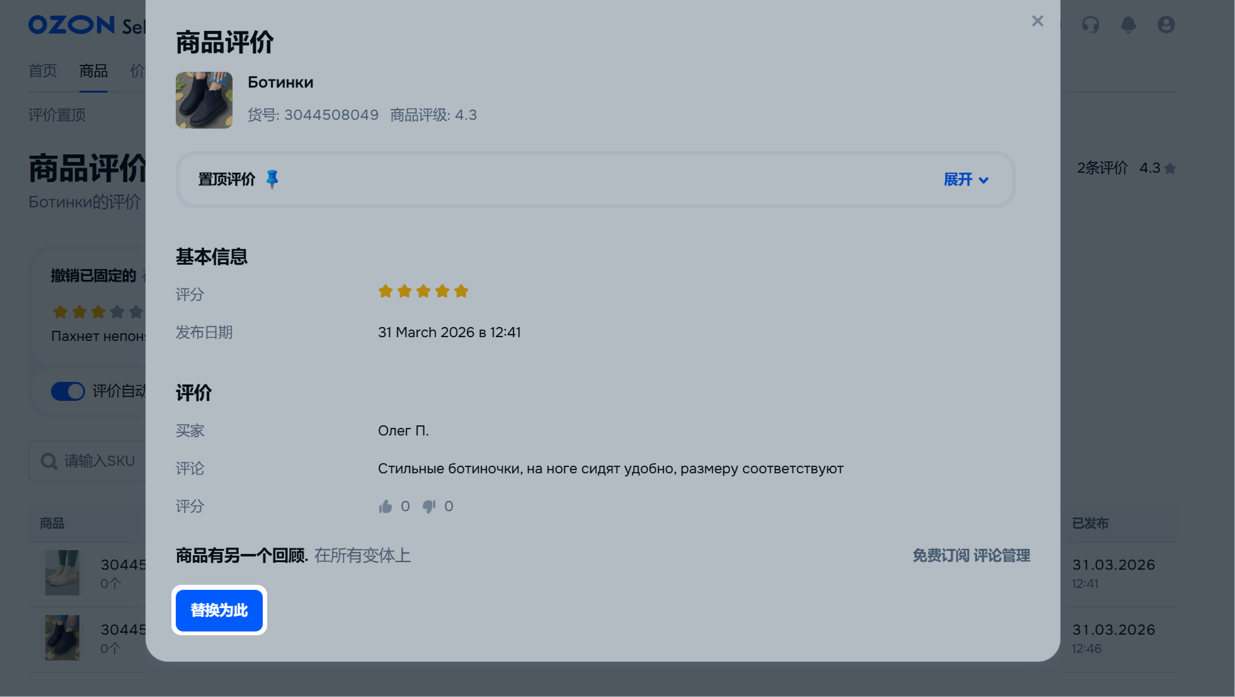Click the 替换为此 button
1235x697 pixels.
219,611
